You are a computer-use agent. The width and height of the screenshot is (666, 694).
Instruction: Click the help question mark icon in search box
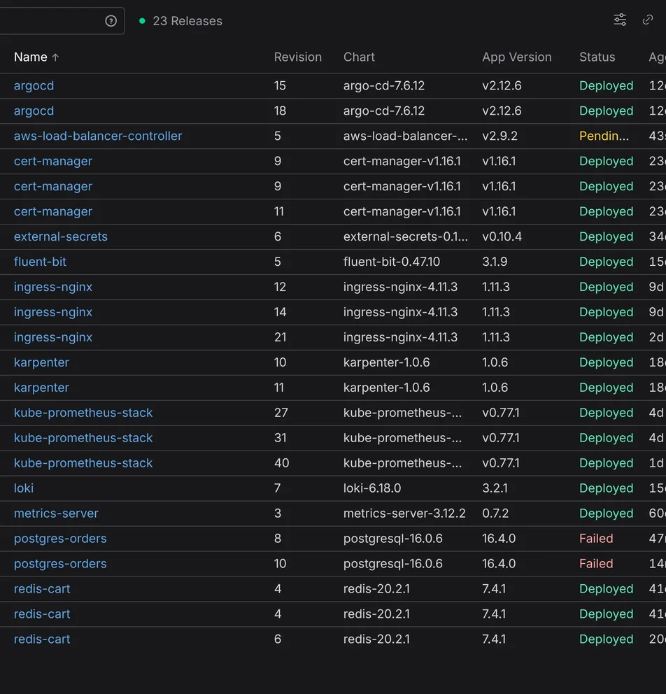pos(111,21)
